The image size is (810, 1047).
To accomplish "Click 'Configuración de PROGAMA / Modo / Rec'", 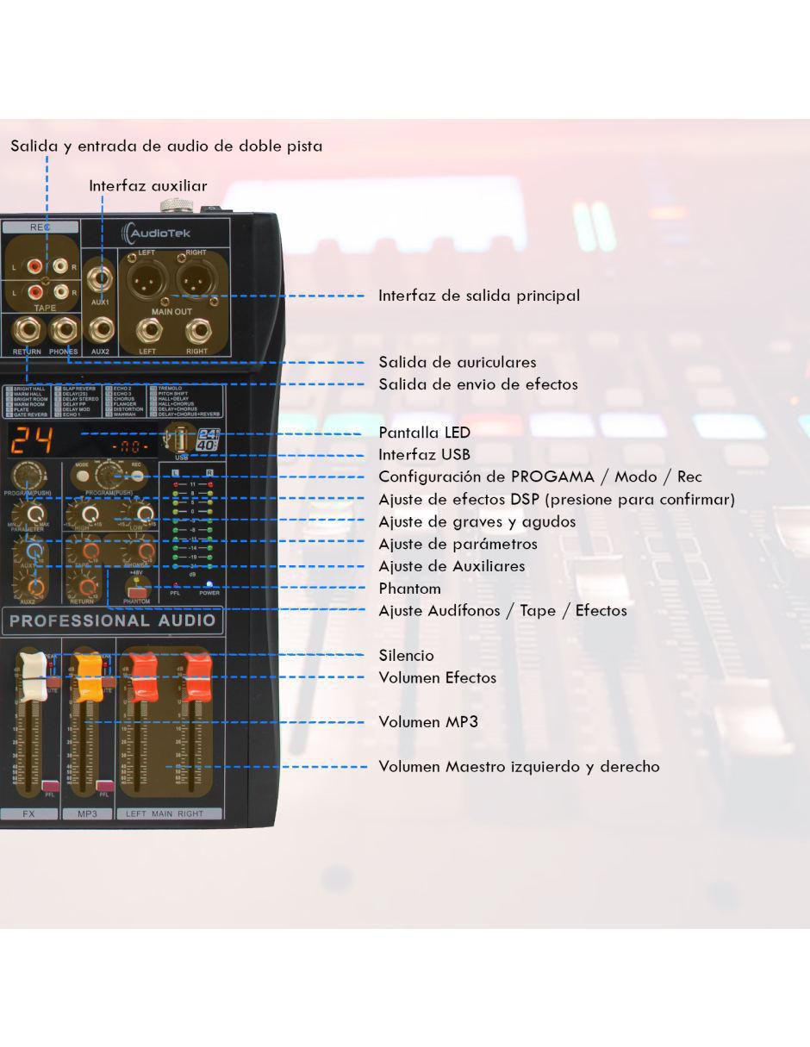I will [x=540, y=477].
